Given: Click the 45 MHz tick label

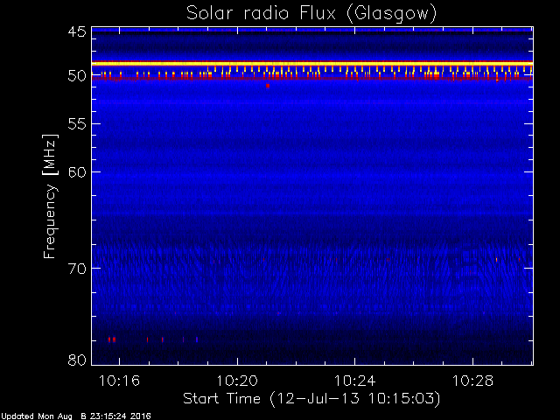Looking at the screenshot, I should coord(77,32).
